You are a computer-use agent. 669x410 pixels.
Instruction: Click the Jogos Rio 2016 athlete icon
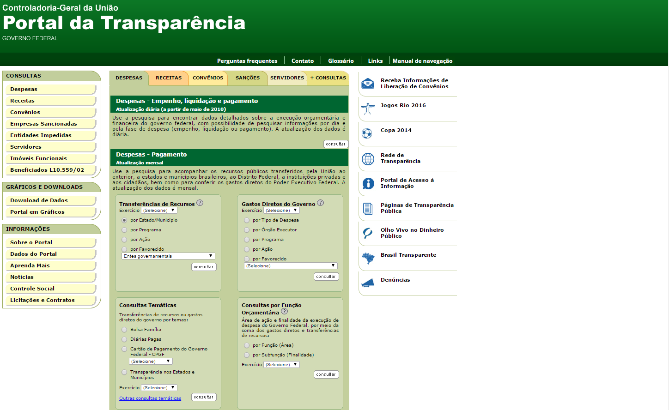(x=368, y=109)
